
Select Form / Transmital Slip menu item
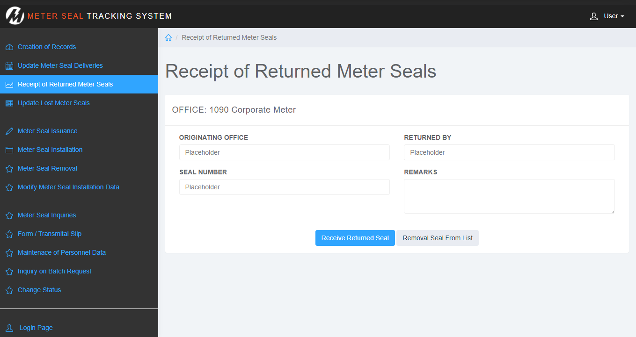point(50,234)
